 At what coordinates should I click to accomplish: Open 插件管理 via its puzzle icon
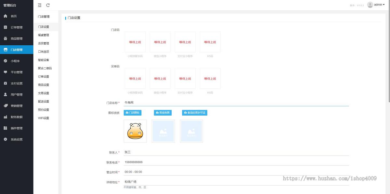(x=5, y=128)
